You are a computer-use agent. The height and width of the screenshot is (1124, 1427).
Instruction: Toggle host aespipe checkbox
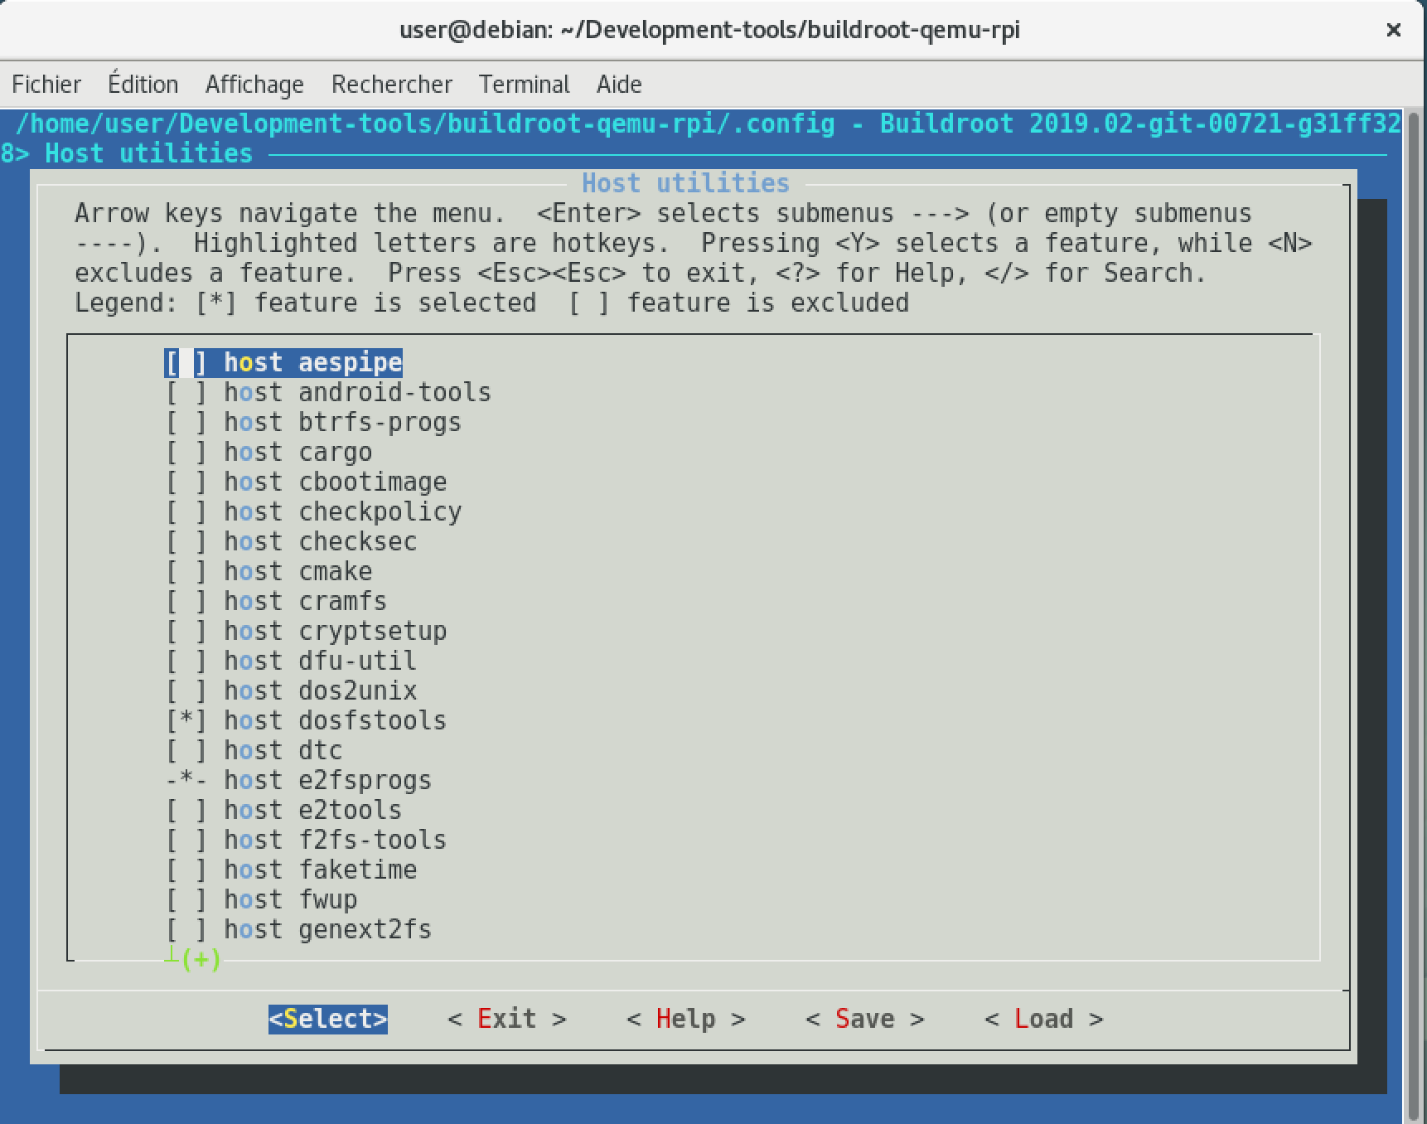pos(186,362)
